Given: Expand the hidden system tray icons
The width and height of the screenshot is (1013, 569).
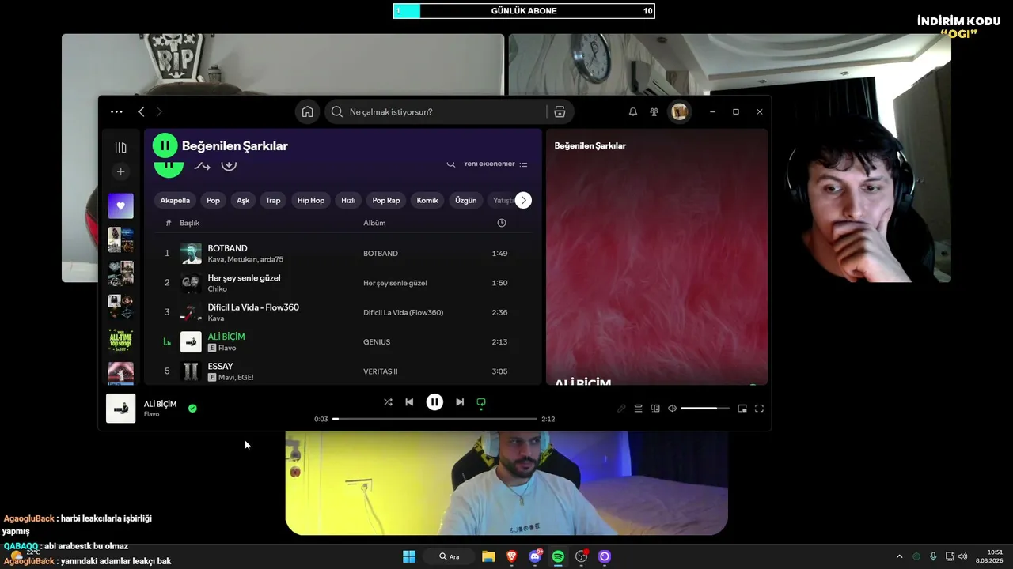Looking at the screenshot, I should pos(899,556).
